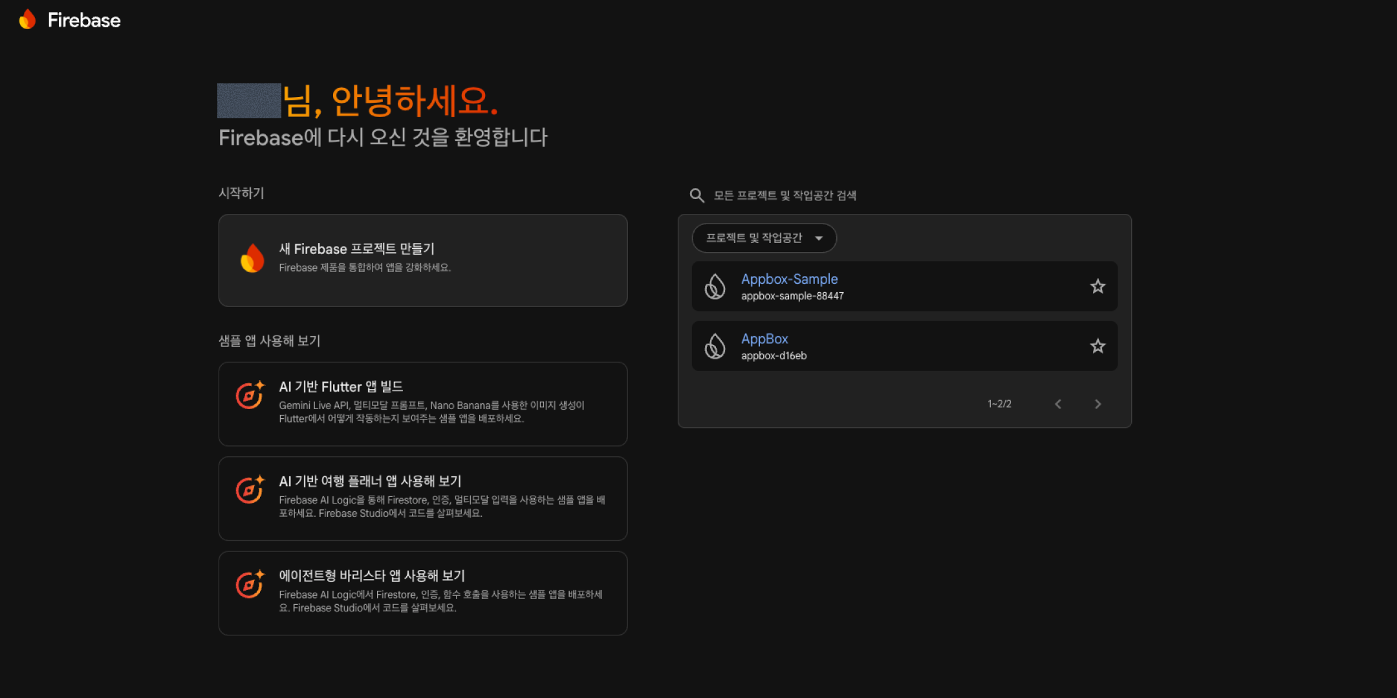The width and height of the screenshot is (1397, 698).
Task: Open the AI 기반 여행 플래너 앱 사용해 보기 sample
Action: click(x=423, y=498)
